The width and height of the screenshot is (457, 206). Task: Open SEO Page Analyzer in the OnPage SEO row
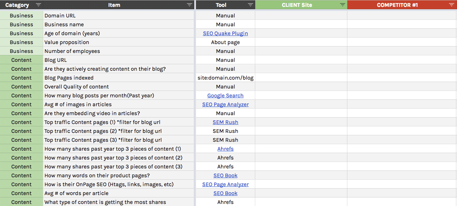coord(225,184)
